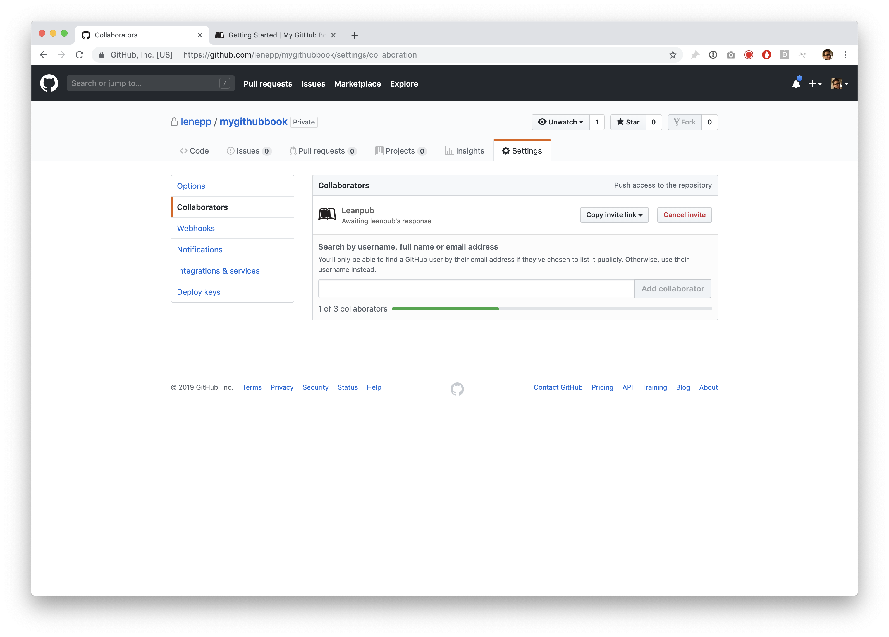Click the GitHub Octocat logo in header
This screenshot has height=637, width=889.
(x=49, y=83)
